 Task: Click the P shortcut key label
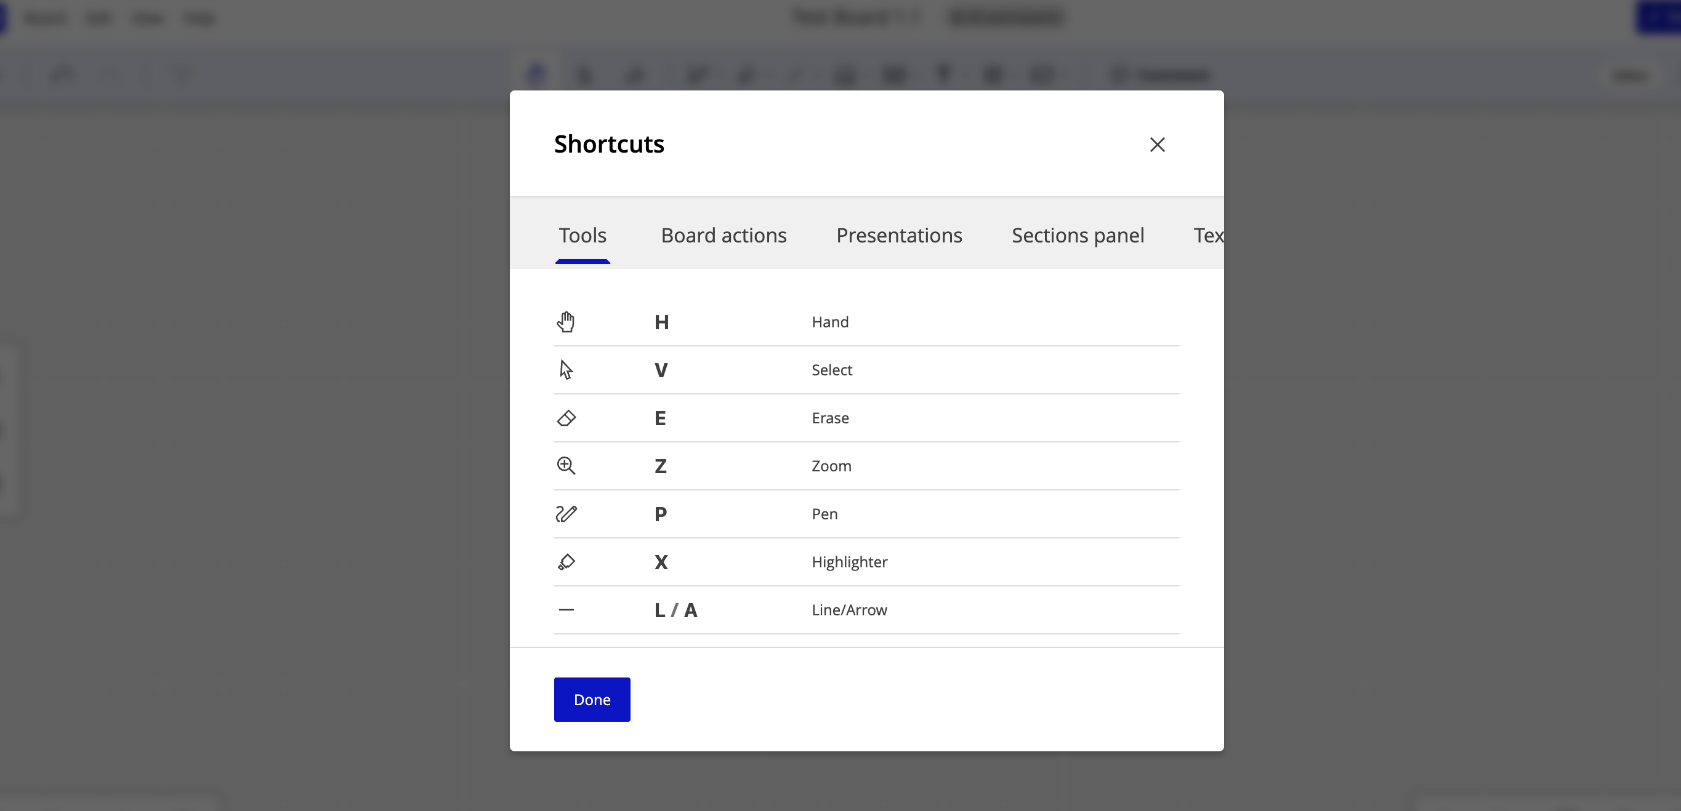[660, 514]
